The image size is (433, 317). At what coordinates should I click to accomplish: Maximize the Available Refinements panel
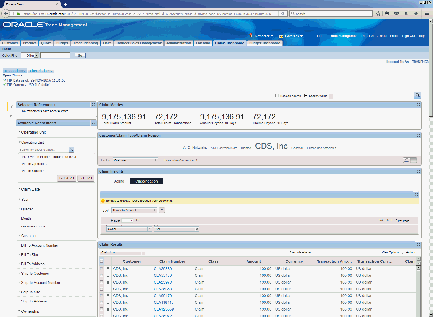94,123
